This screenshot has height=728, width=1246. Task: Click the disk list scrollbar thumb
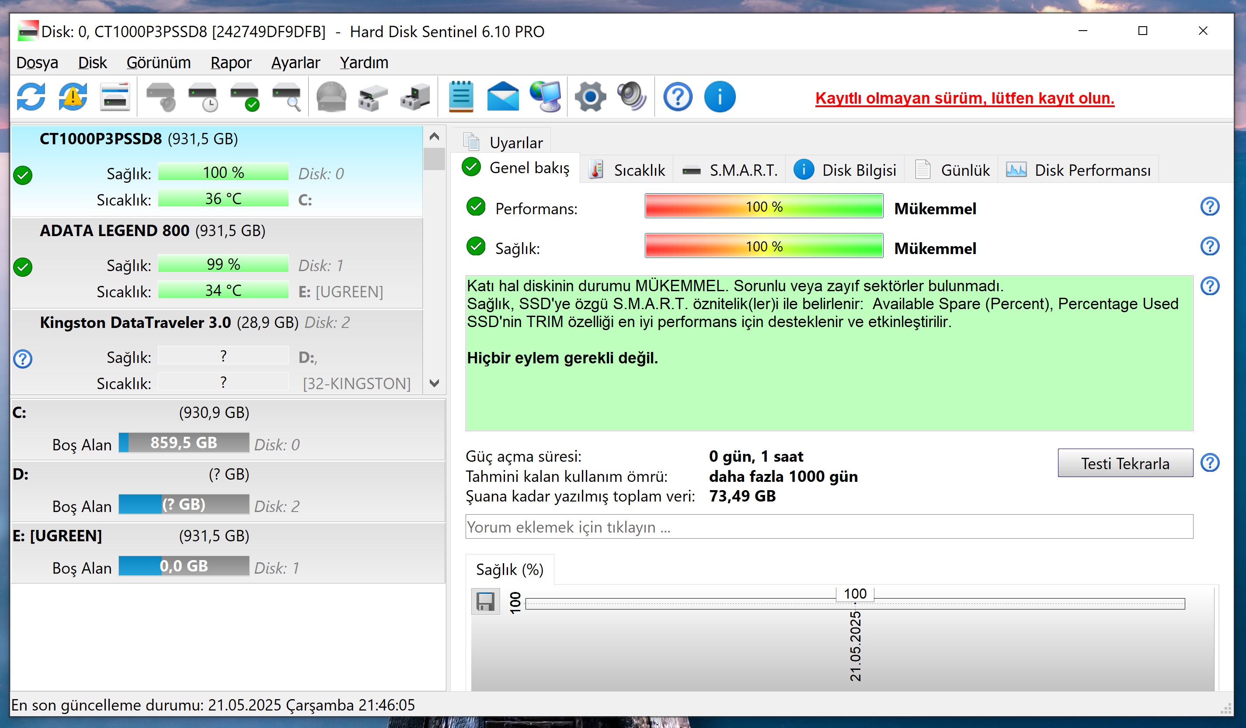pos(435,159)
